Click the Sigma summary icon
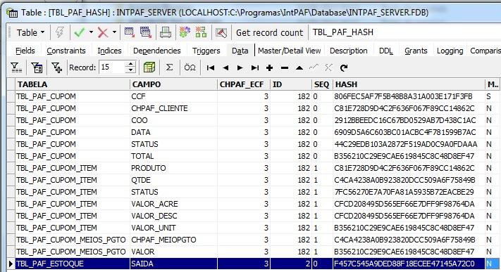Screen dimensions: 501x272 tap(169, 67)
